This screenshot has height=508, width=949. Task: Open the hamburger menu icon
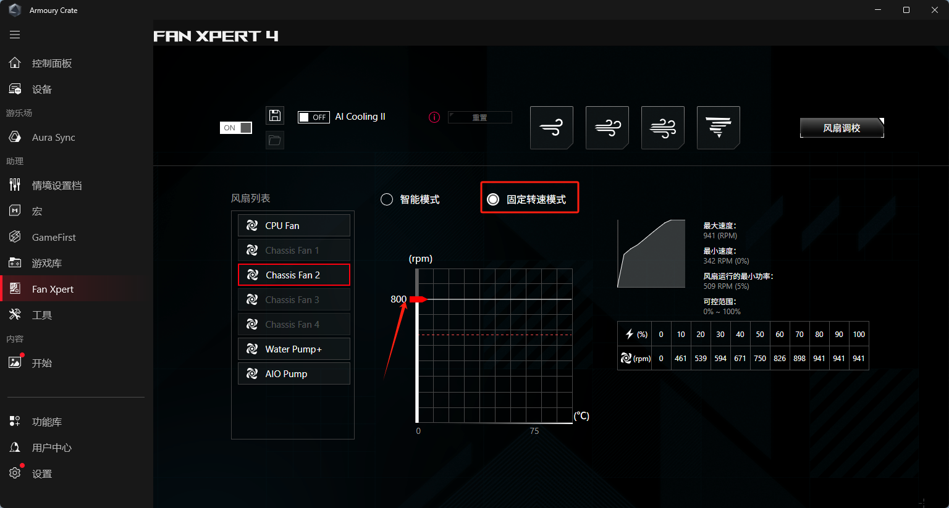tap(15, 35)
